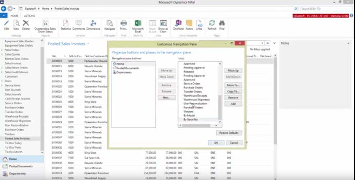Viewport: 355px width, 180px height.
Task: Expand the Items tree node
Action: [x=2, y=81]
